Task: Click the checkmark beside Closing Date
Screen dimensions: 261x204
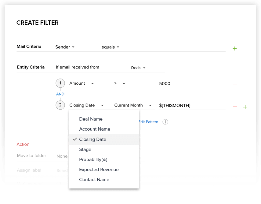Action: pos(75,139)
